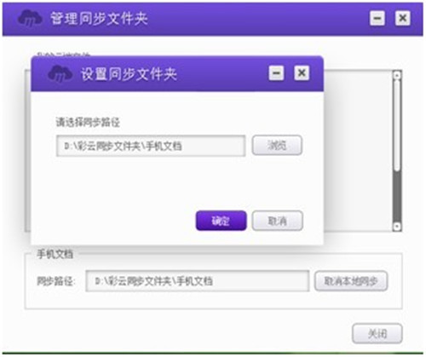Close the 设置同步文件夹 dialog

302,73
